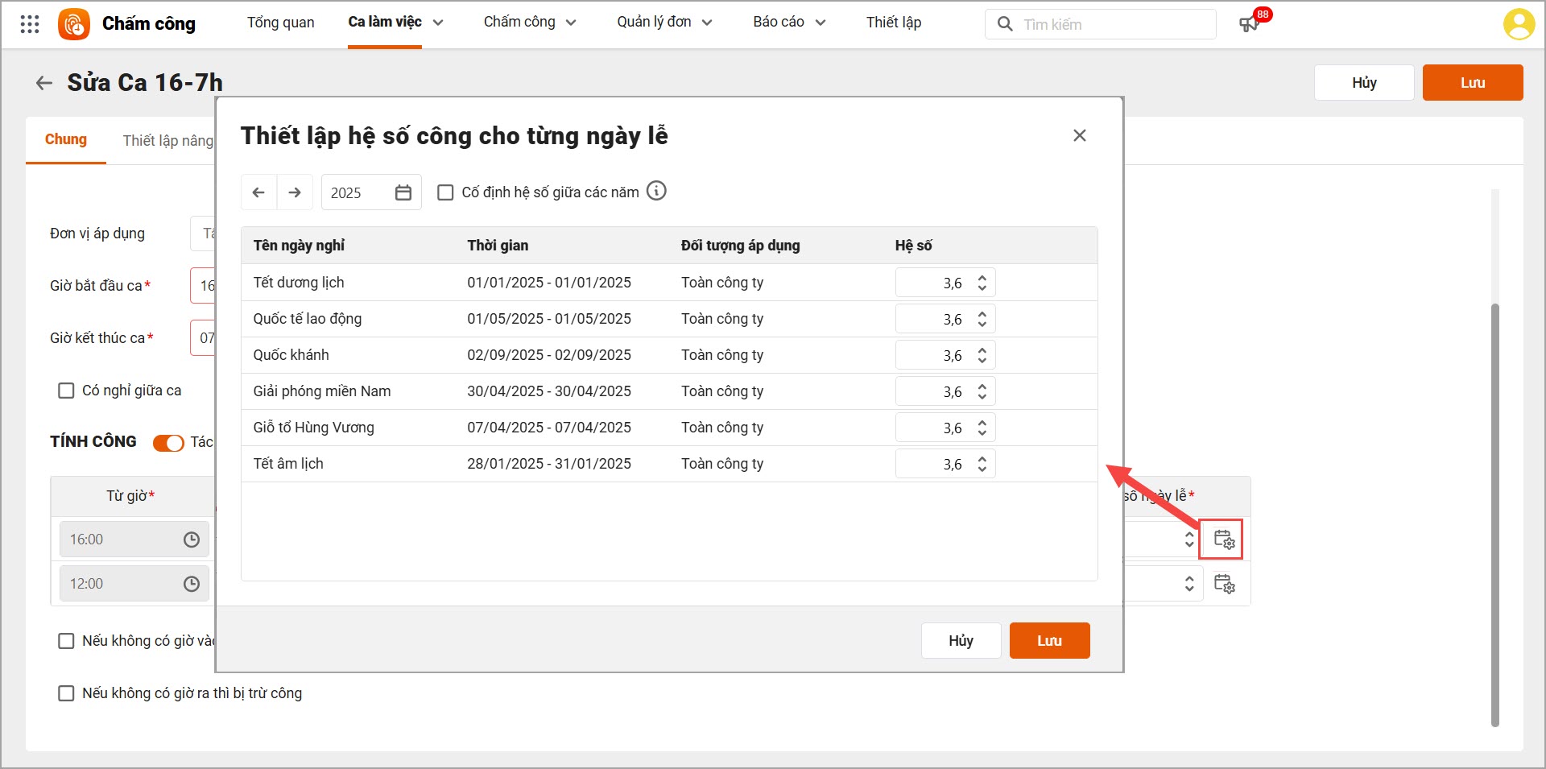
Task: Expand the Quản lý đơn menu
Action: point(664,23)
